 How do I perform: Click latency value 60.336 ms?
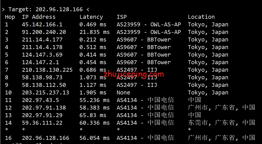tap(94, 123)
